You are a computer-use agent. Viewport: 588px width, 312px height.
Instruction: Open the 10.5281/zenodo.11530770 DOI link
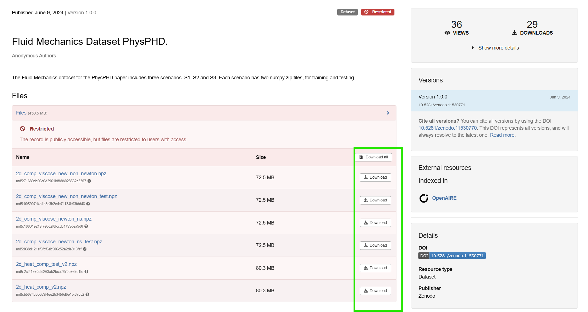coord(447,128)
